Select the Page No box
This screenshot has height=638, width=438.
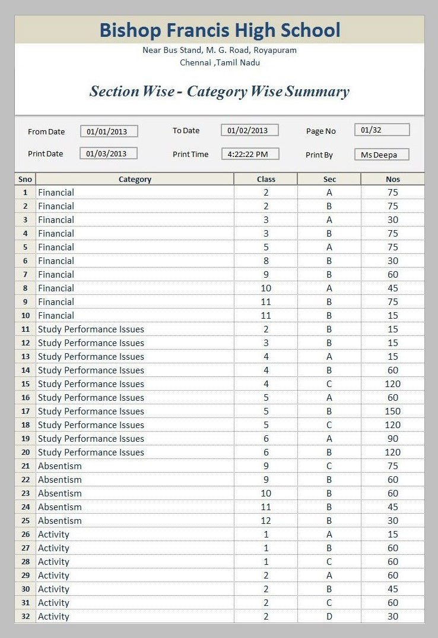(x=382, y=130)
